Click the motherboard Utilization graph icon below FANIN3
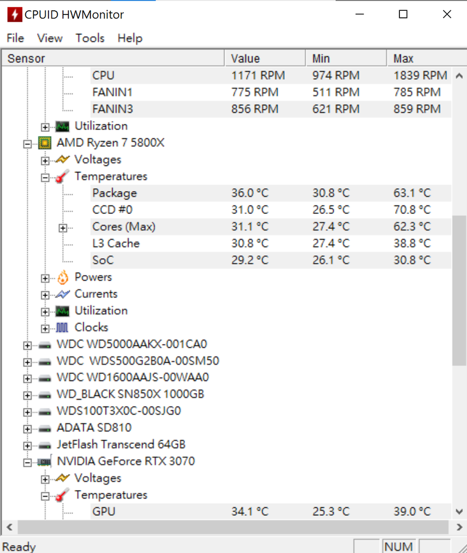 [62, 126]
